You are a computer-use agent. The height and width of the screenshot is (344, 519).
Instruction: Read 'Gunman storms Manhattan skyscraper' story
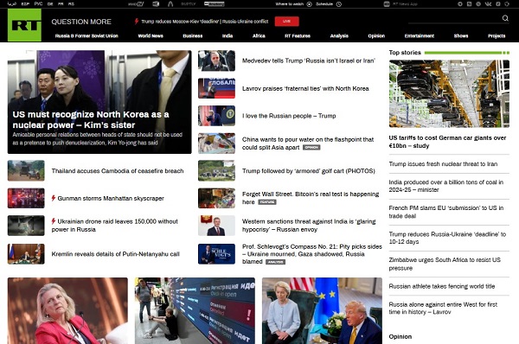111,199
